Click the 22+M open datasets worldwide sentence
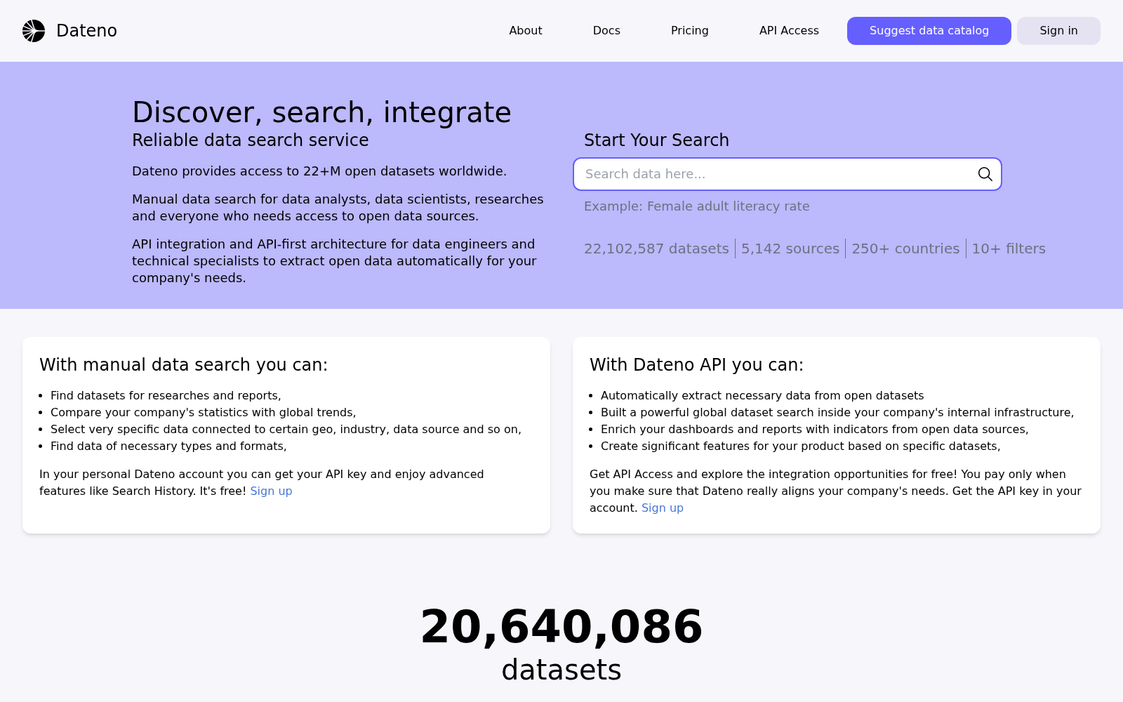Image resolution: width=1123 pixels, height=702 pixels. tap(319, 171)
